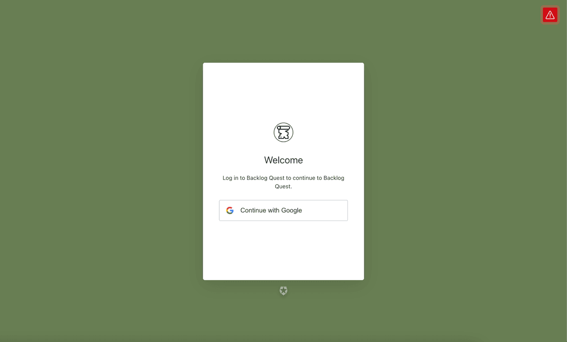Select the shield-shaped achievement emblem
Image resolution: width=567 pixels, height=342 pixels.
point(283,291)
